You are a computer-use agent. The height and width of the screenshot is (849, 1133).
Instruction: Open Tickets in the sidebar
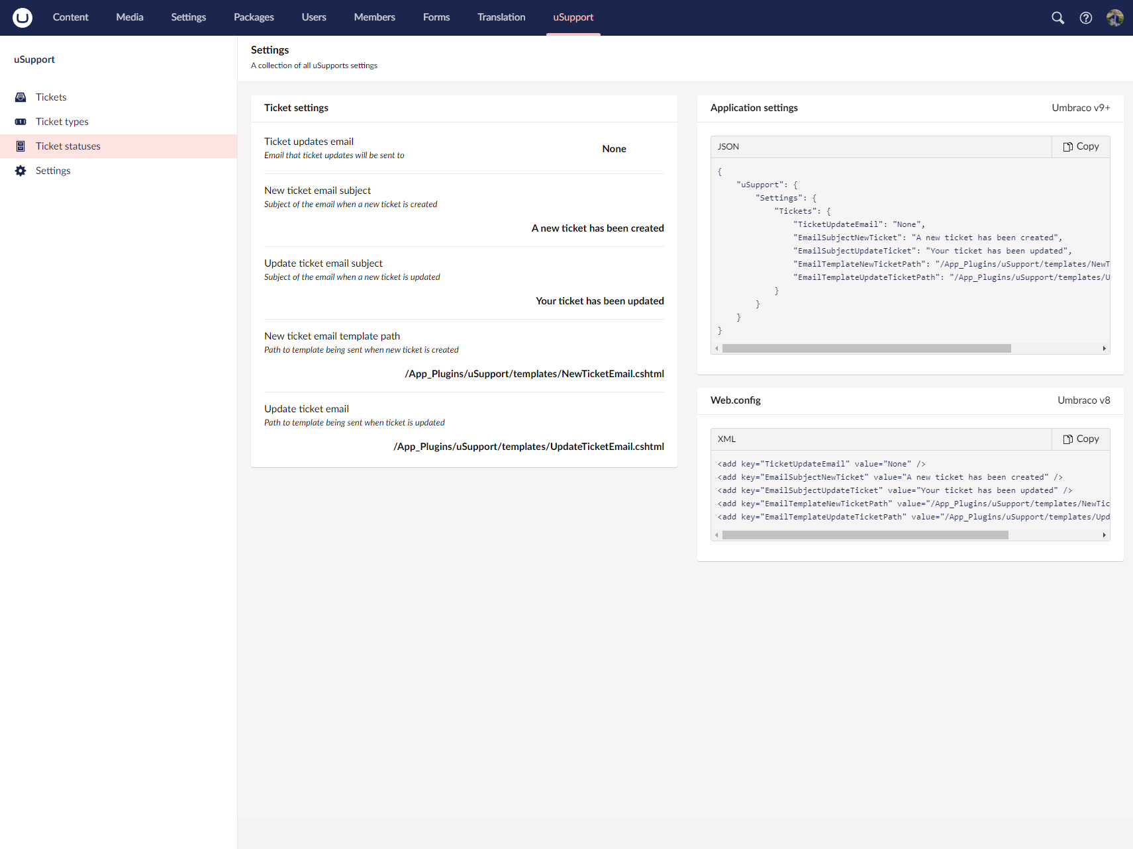[x=119, y=97]
